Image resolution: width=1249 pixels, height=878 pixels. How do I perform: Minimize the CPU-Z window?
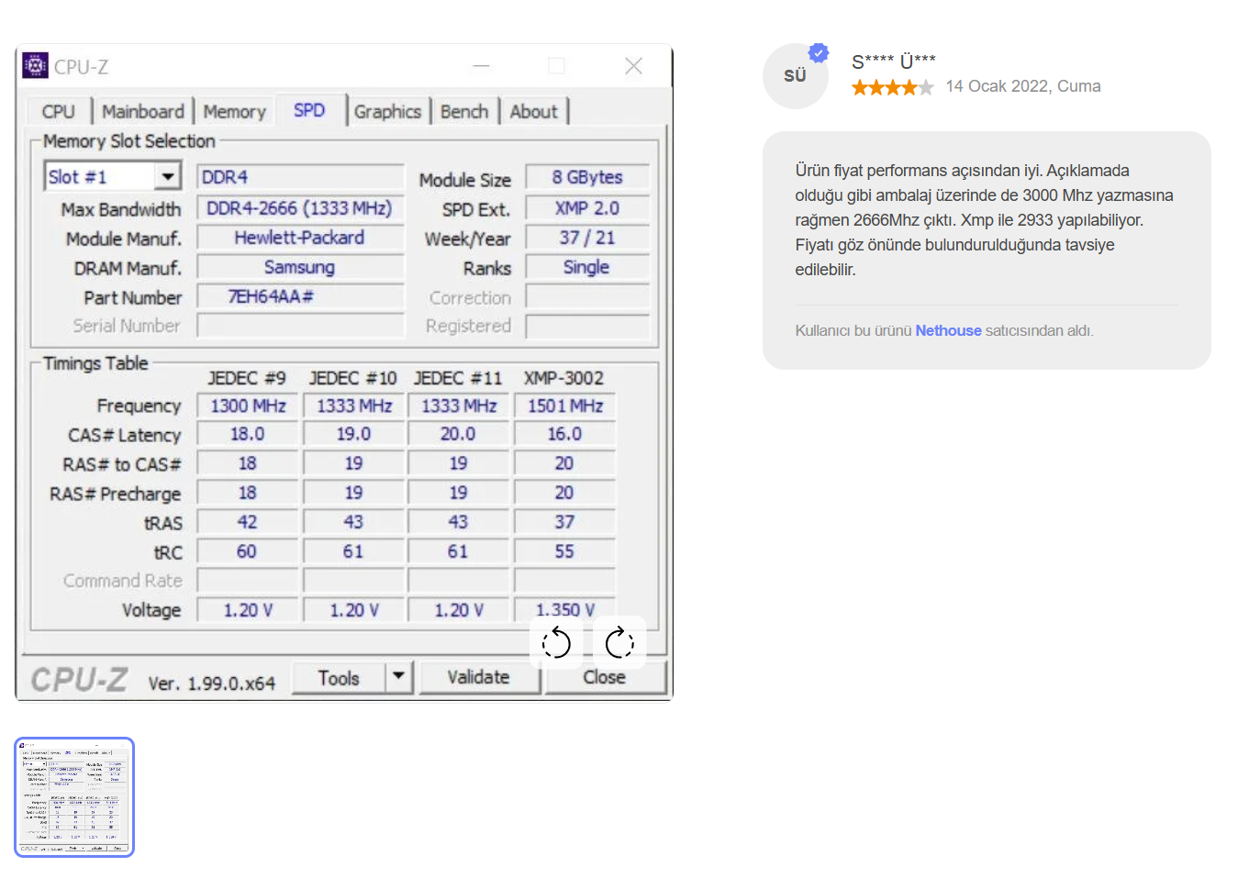tap(481, 66)
